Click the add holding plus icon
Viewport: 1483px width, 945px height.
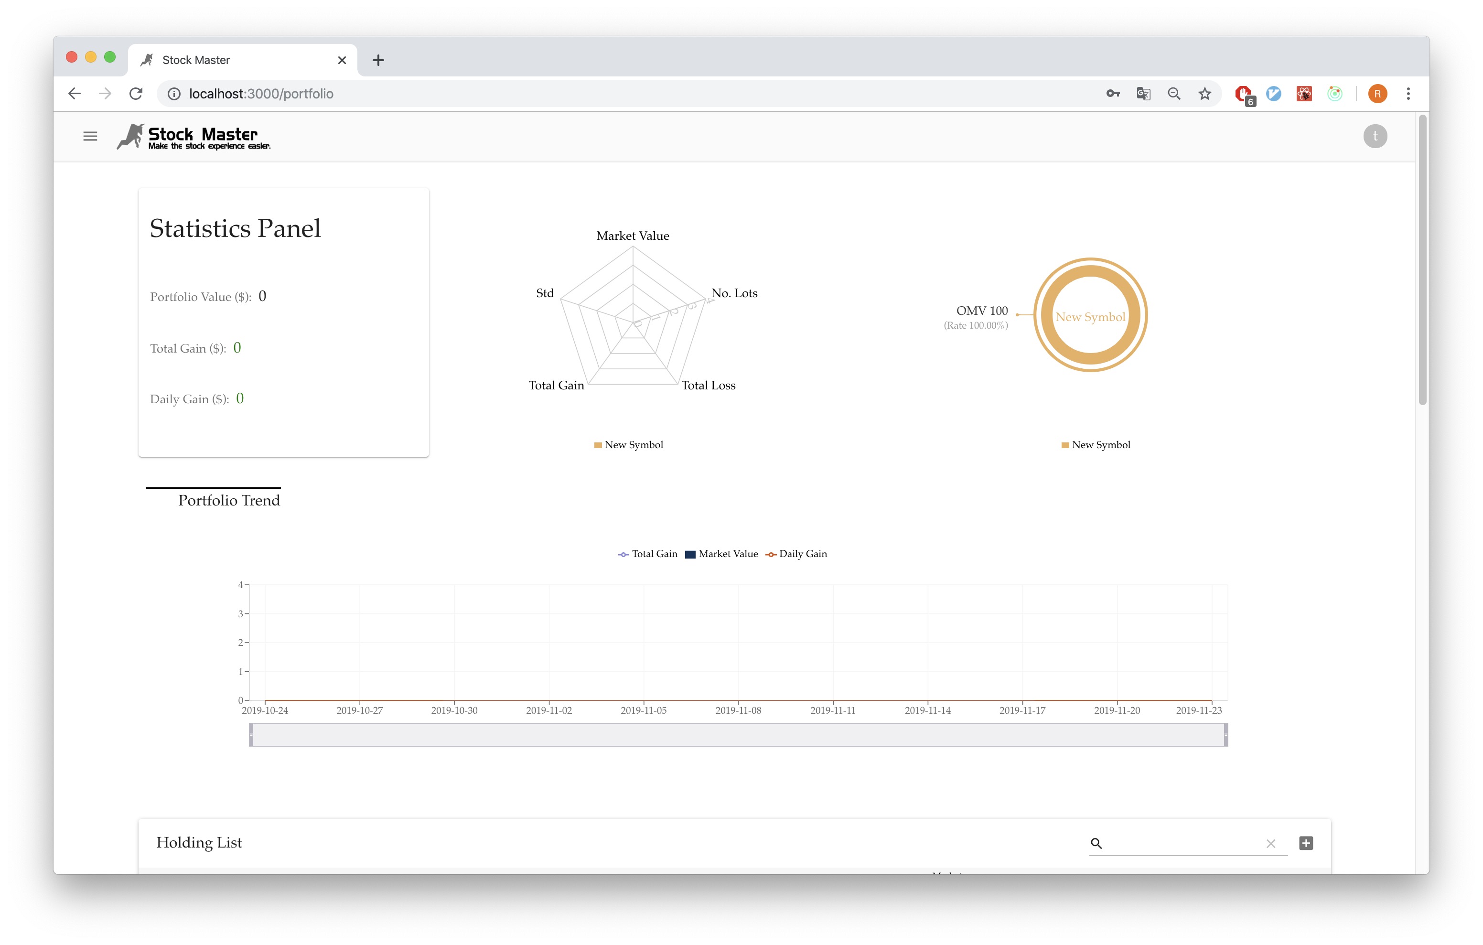(x=1306, y=843)
